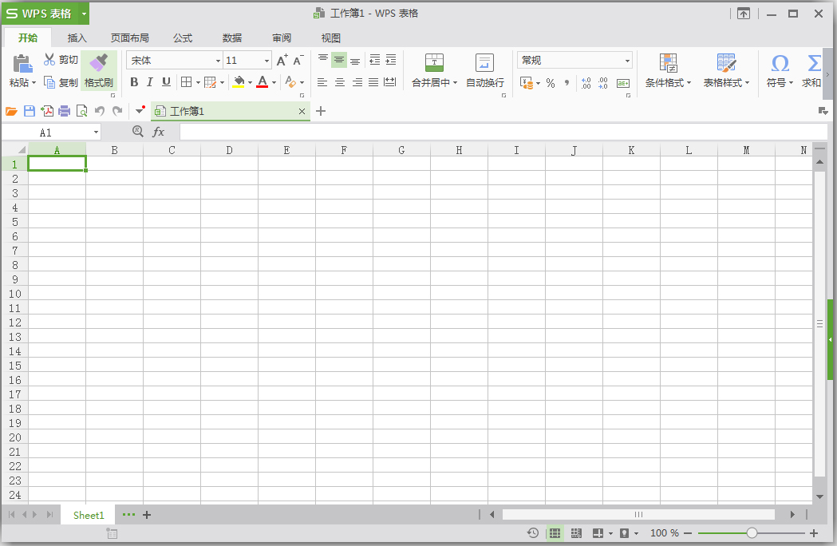
Task: Click the 自动换行 wrap text icon
Action: (x=484, y=63)
